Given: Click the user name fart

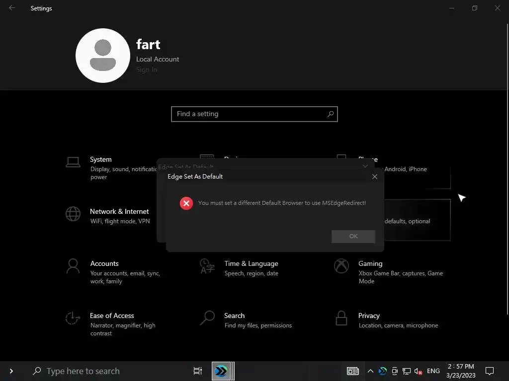Looking at the screenshot, I should point(148,44).
